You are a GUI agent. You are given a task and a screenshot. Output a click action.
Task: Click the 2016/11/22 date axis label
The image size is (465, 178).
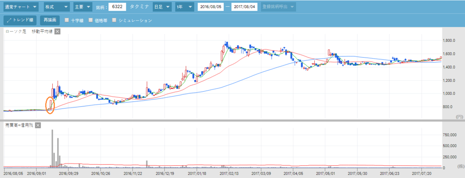[x=133, y=173]
